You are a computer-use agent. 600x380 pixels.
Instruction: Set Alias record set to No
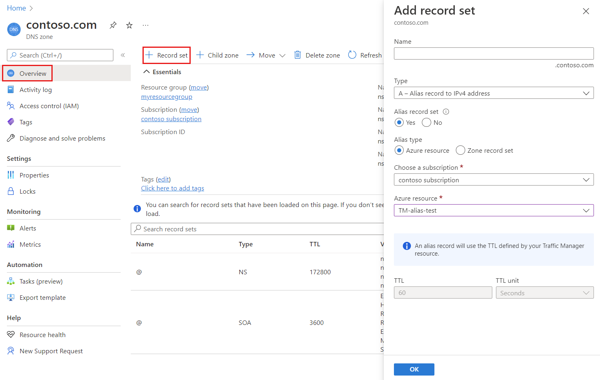[427, 122]
